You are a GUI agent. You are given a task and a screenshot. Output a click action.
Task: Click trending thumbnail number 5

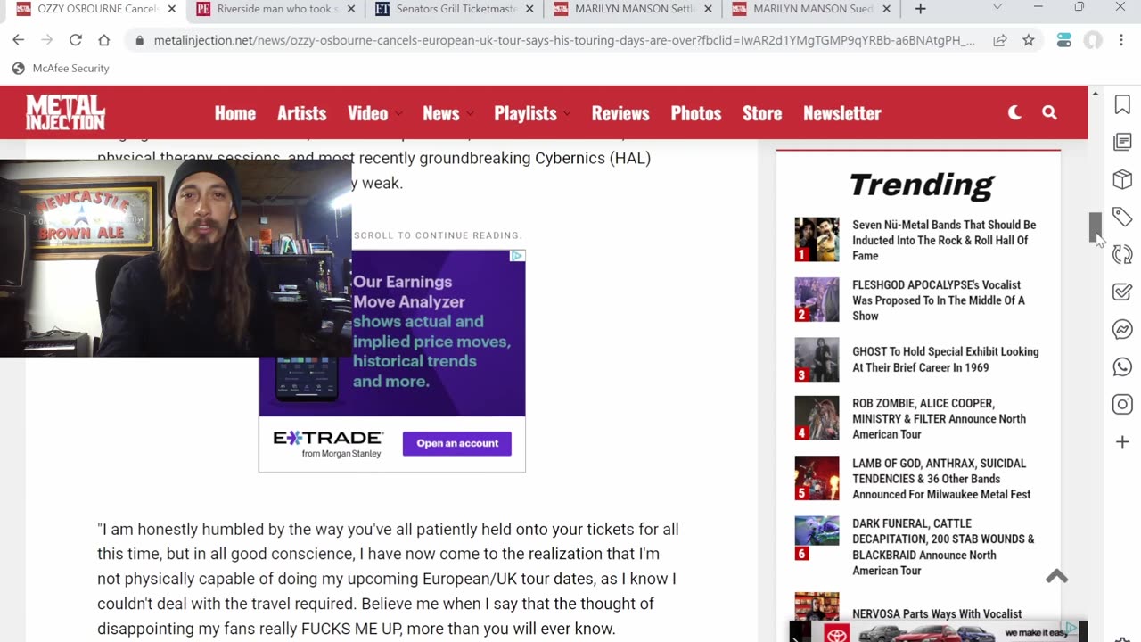pos(817,478)
